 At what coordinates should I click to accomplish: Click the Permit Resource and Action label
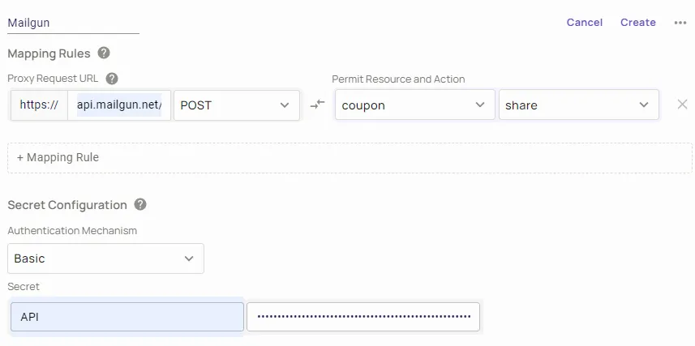pos(398,79)
